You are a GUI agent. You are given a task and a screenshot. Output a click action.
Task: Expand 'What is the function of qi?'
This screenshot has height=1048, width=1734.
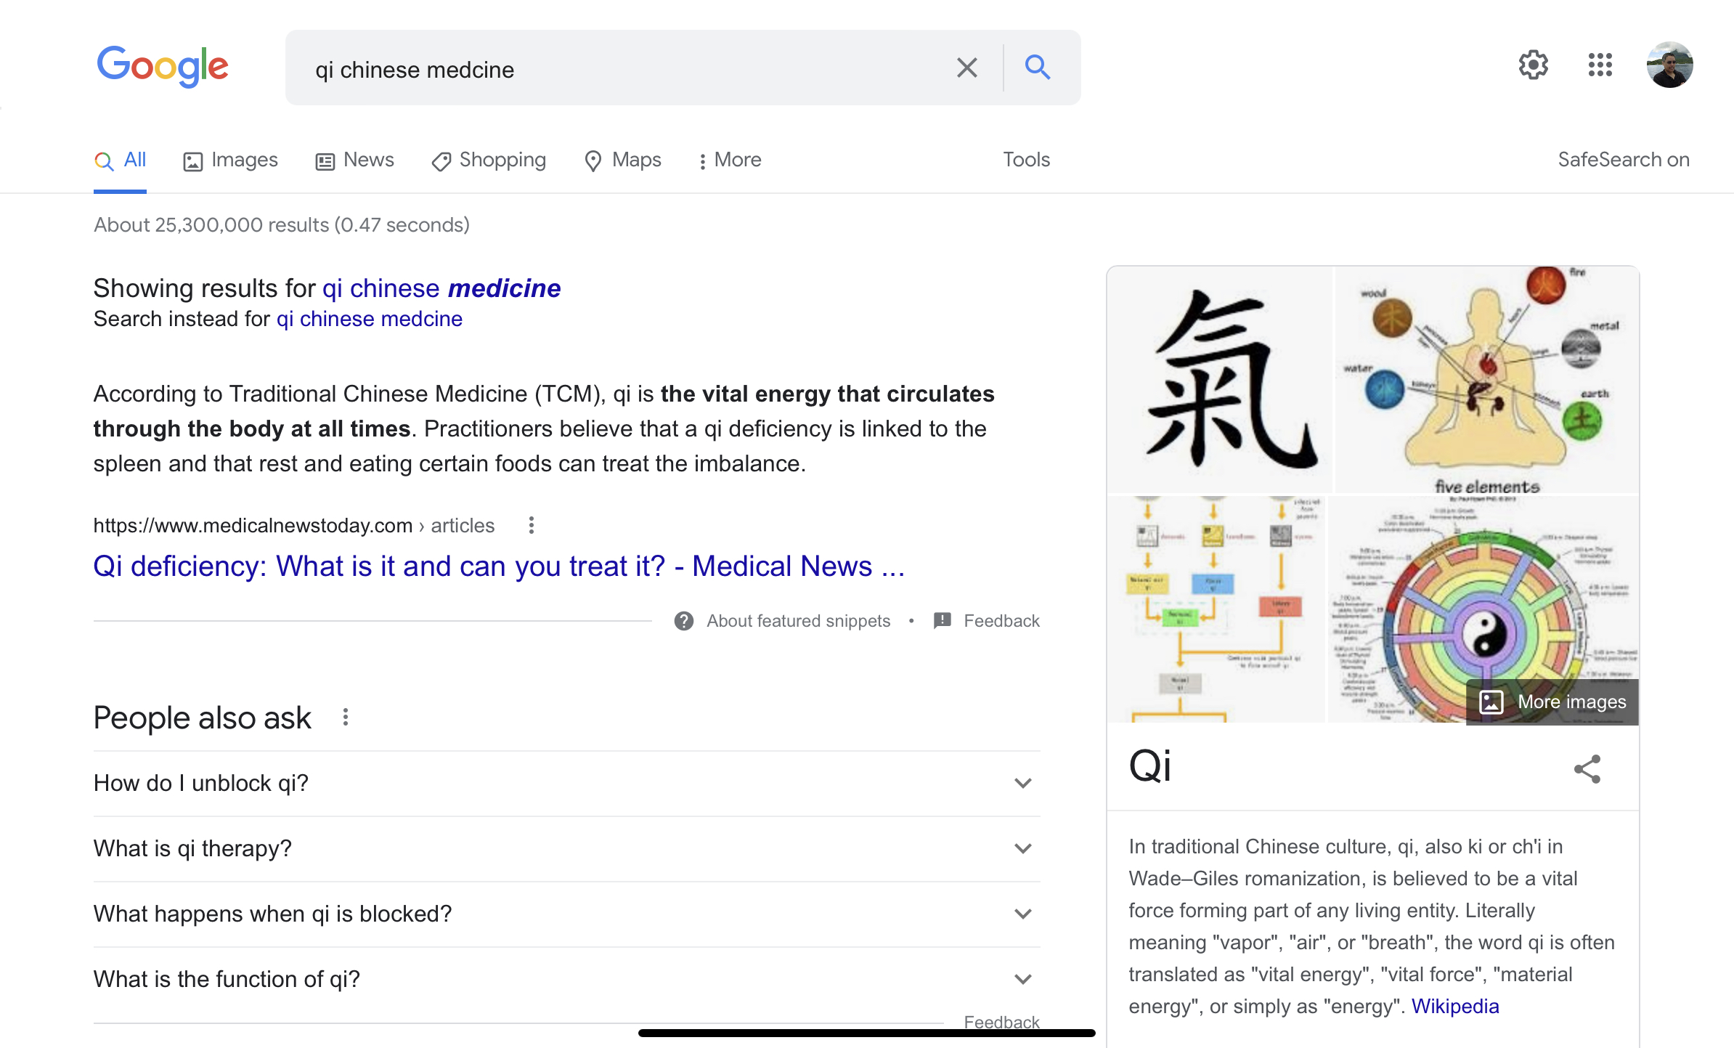[1022, 979]
